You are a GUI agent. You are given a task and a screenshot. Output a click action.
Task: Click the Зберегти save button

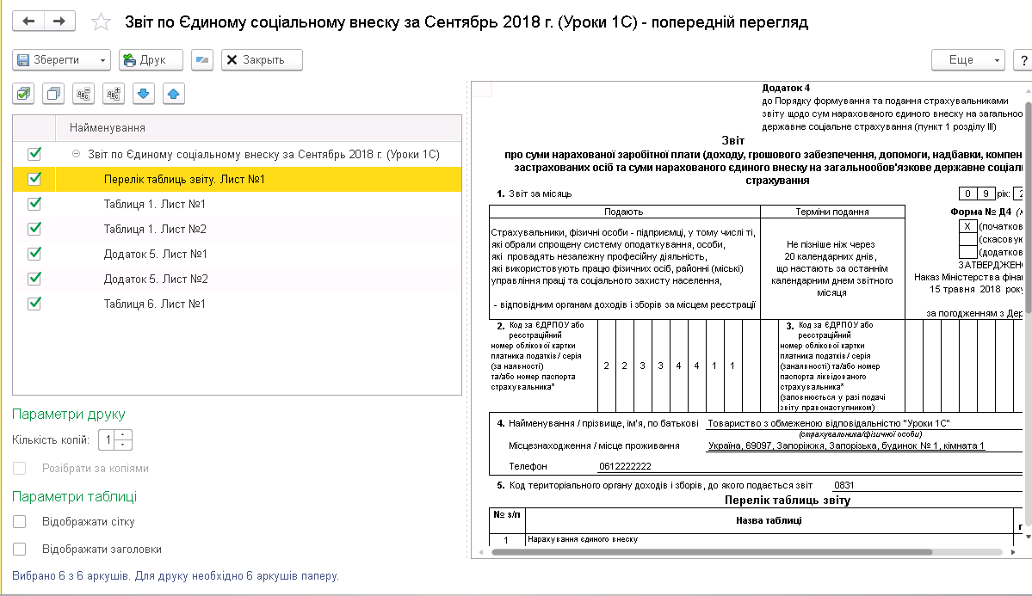54,60
